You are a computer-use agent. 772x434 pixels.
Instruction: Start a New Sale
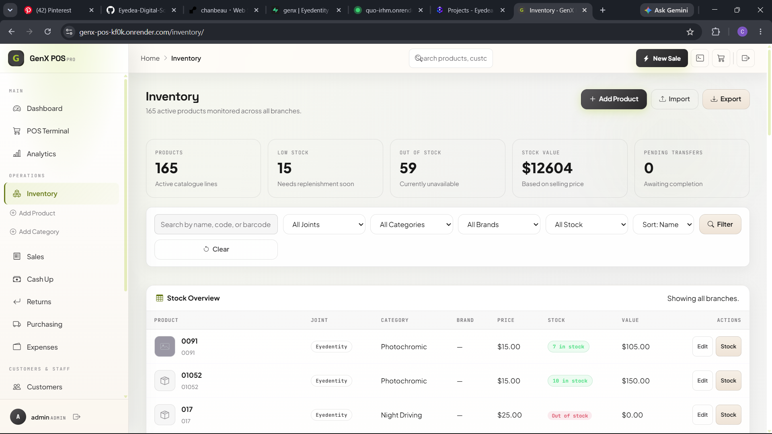[x=661, y=58]
